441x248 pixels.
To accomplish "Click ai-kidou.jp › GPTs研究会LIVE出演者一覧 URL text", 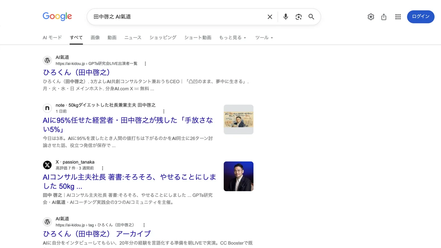I will click(x=96, y=64).
